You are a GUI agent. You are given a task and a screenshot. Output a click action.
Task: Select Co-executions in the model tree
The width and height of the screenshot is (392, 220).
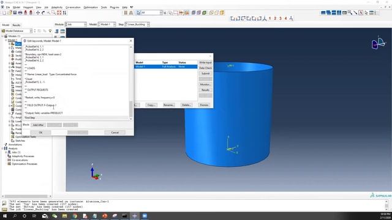[x=20, y=160]
